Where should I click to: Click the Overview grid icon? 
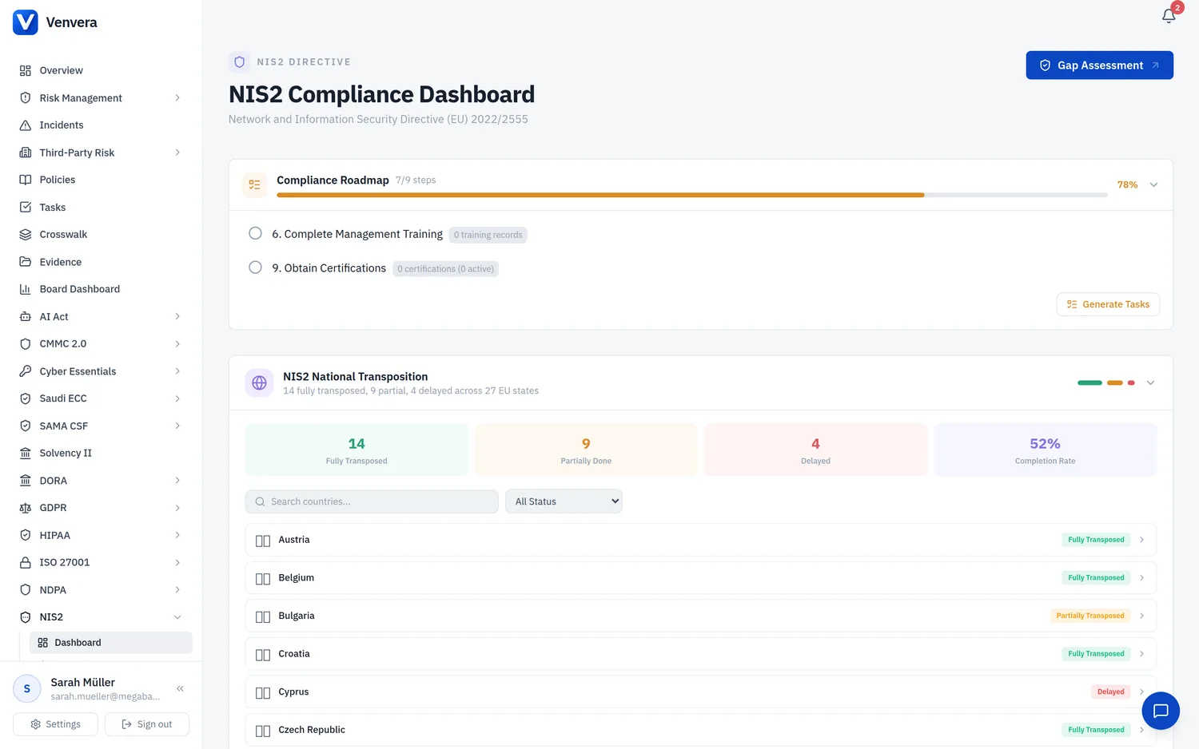[x=26, y=70]
